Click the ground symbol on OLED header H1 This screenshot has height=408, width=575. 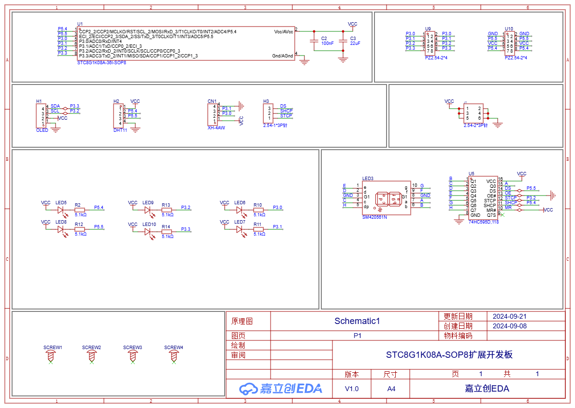56,129
